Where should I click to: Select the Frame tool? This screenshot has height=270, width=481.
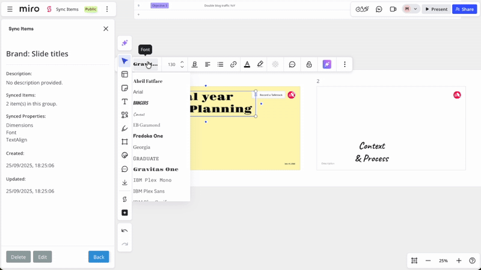[x=124, y=142]
